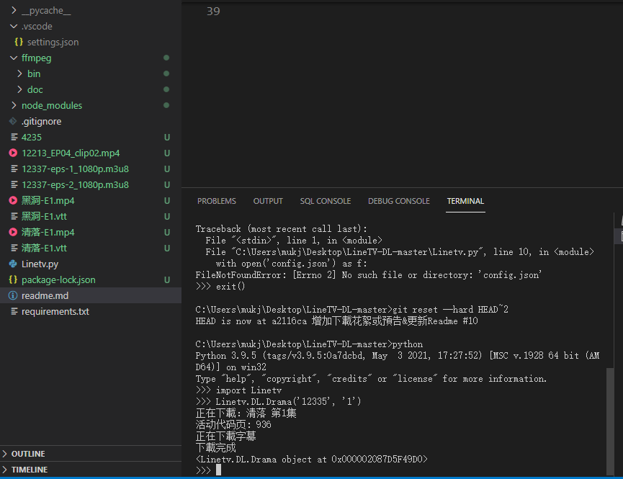623x479 pixels.
Task: Select the TERMINAL tab
Action: tap(465, 201)
